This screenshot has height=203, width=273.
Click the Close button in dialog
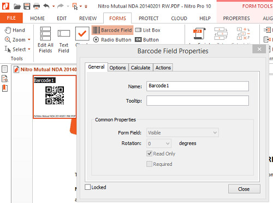tap(244, 189)
